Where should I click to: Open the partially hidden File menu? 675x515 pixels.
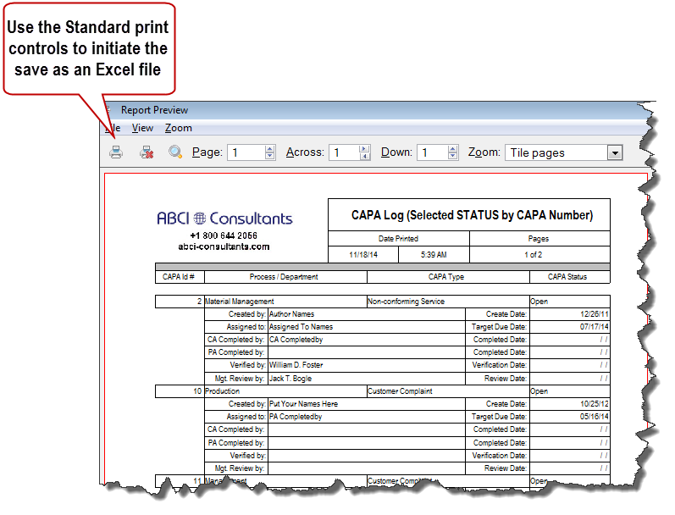(113, 128)
